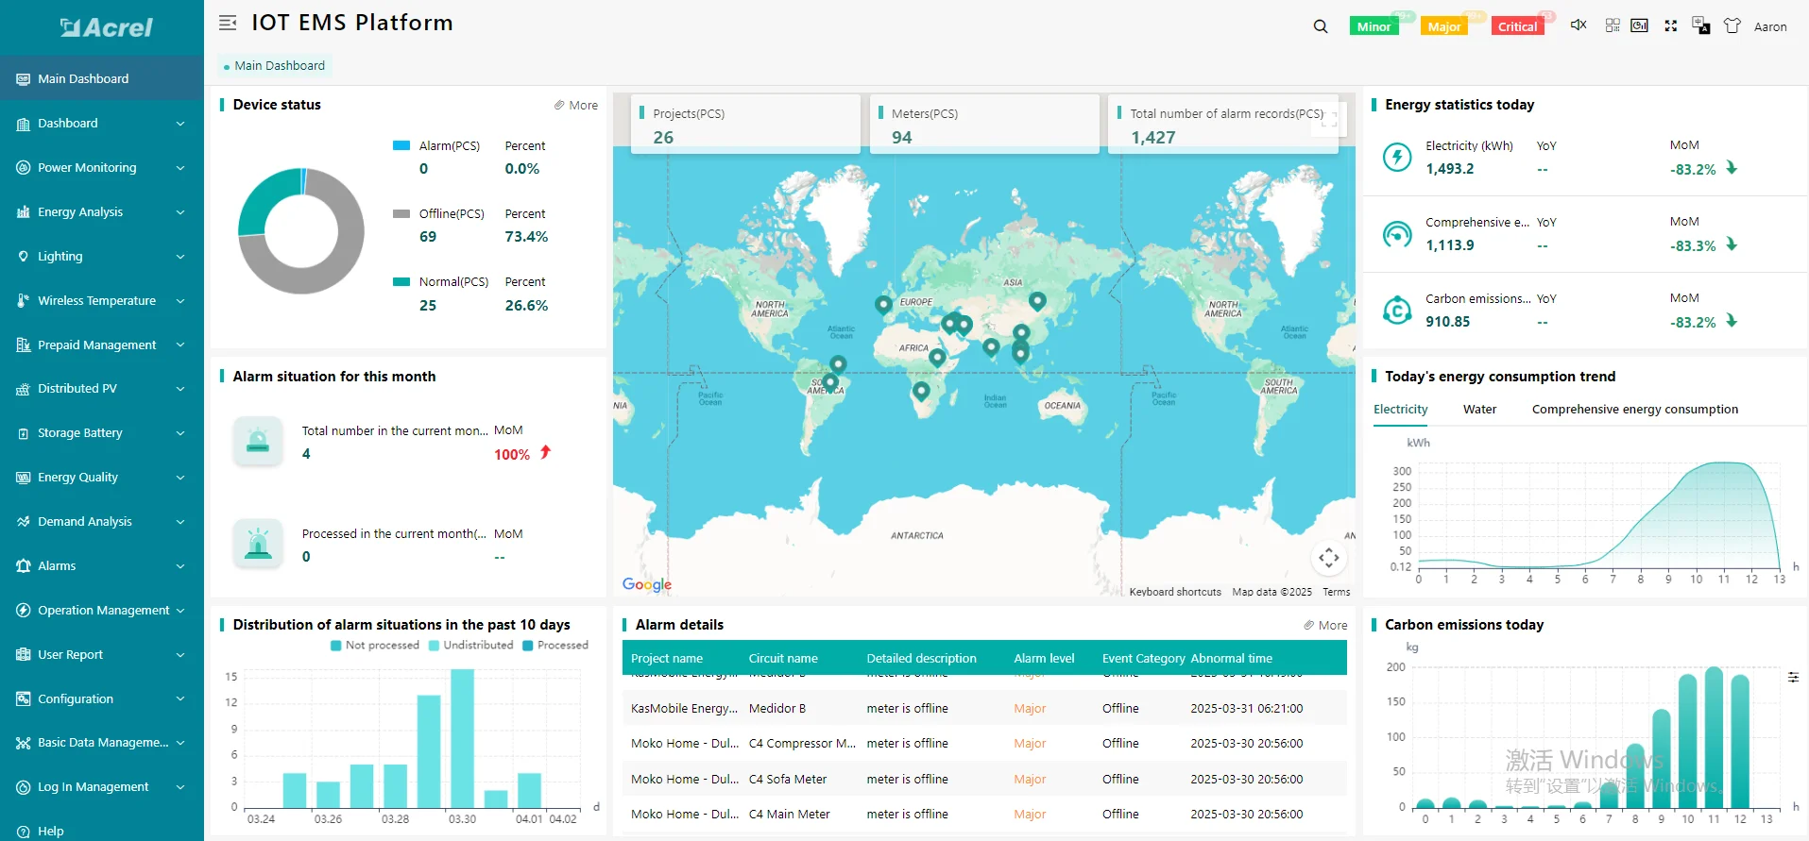Expand the Distributed PV menu chevron
The height and width of the screenshot is (841, 1809).
[x=179, y=389]
